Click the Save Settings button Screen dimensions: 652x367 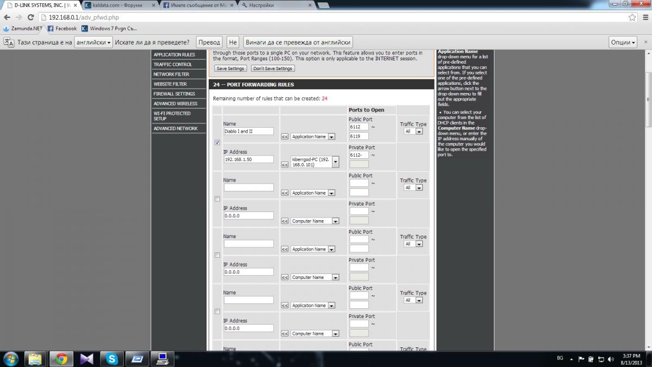(x=230, y=69)
